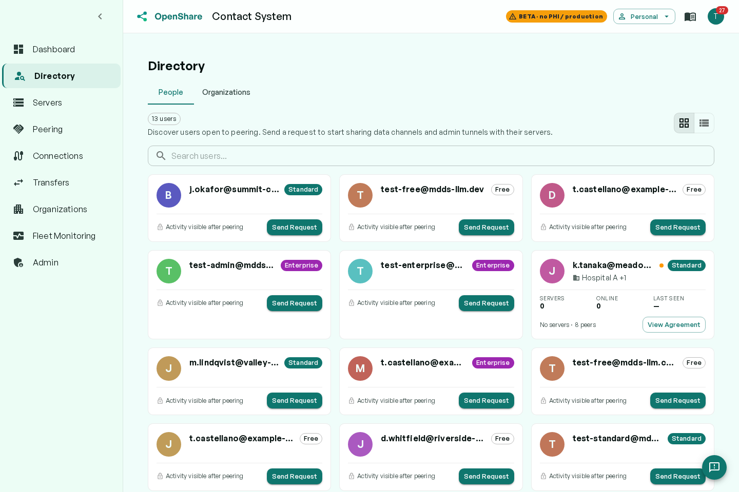The height and width of the screenshot is (492, 739).
Task: Click the Admin shield icon
Action: (x=18, y=262)
